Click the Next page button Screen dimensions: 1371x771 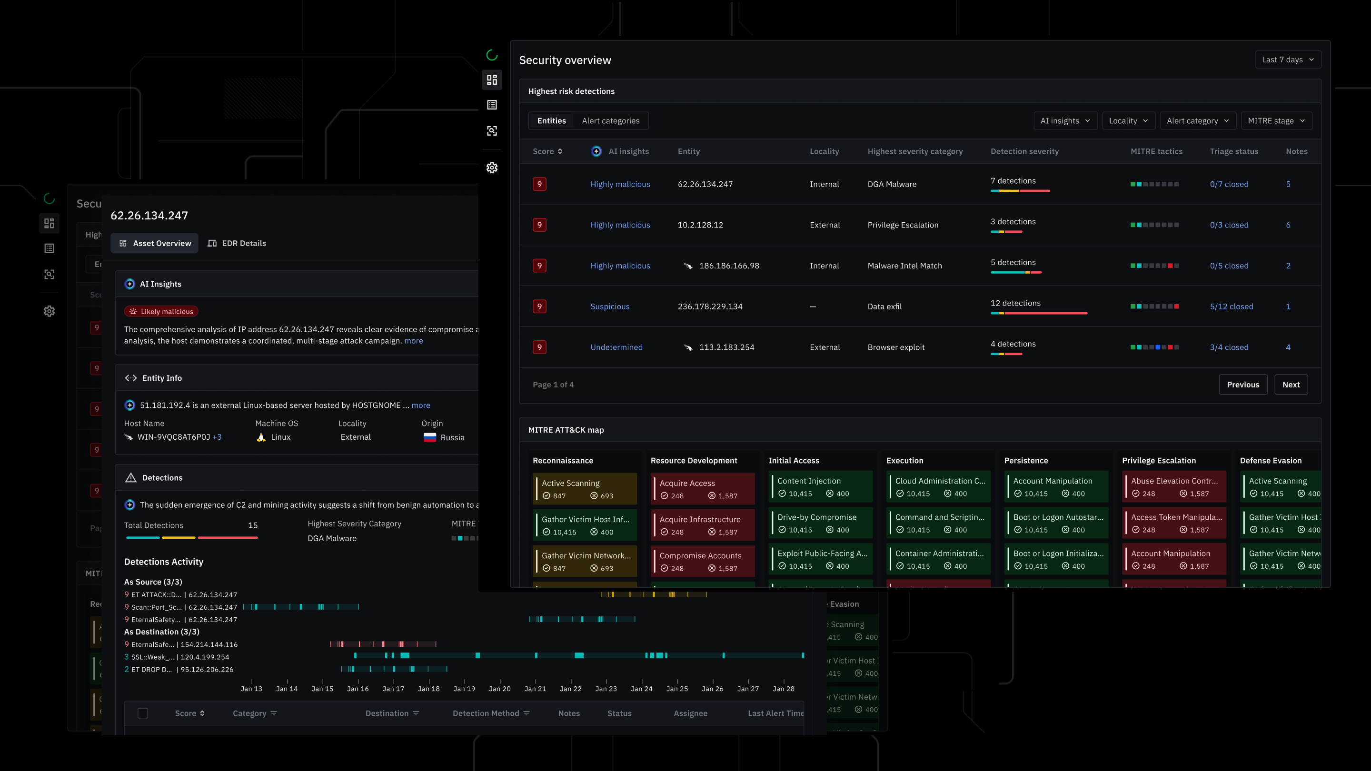coord(1291,385)
